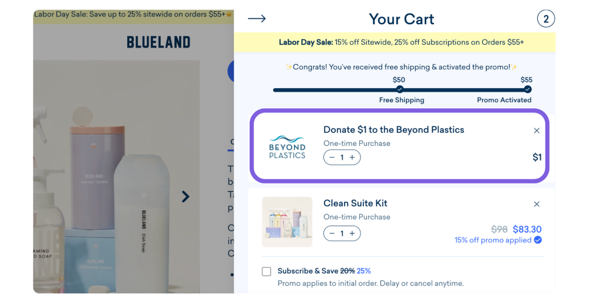Open the Clean Suite Kit product thumbnail
Viewport: 589px width, 294px height.
point(287,222)
